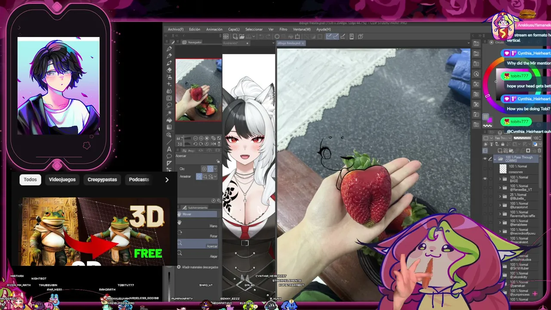Toggle visibility of BASE layer folder
Viewport: 551px width, 310px height.
(485, 179)
